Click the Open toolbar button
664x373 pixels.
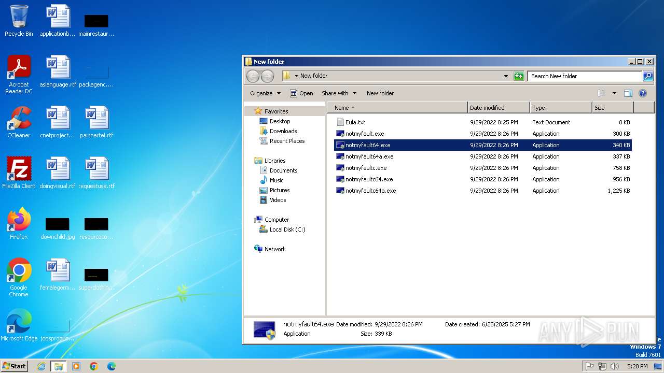(301, 93)
